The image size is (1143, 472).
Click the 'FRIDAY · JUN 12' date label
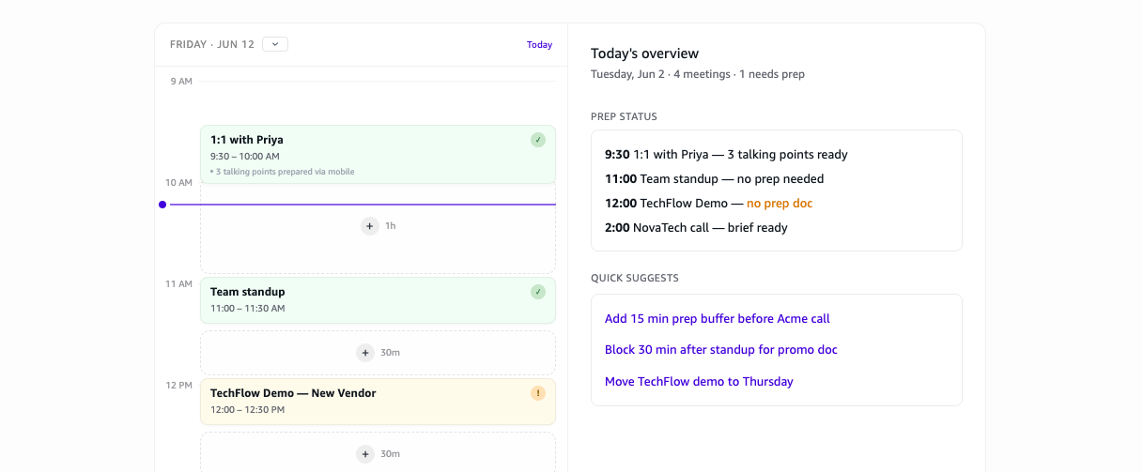[x=212, y=44]
